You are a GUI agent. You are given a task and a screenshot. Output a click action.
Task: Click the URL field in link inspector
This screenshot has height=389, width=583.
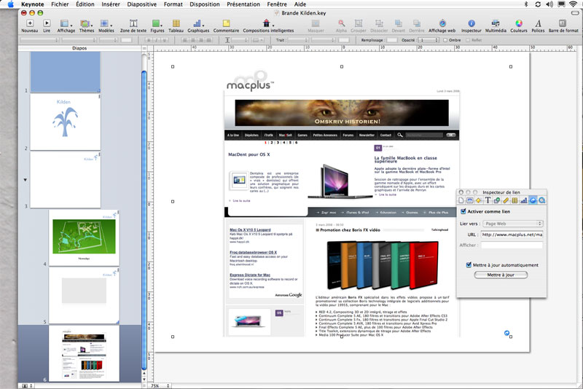click(512, 235)
